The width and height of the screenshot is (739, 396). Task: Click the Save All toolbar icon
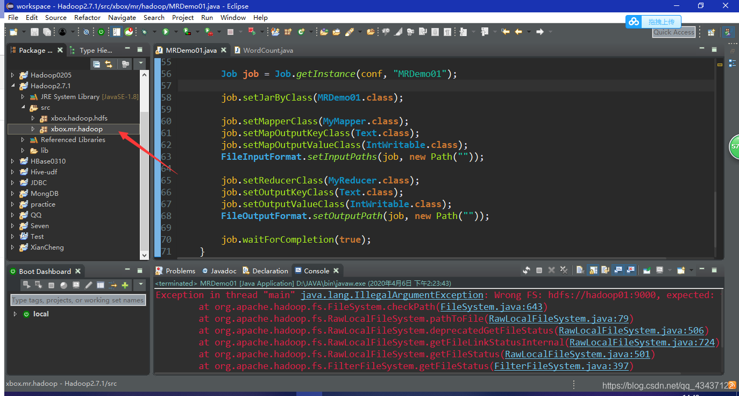coord(47,32)
